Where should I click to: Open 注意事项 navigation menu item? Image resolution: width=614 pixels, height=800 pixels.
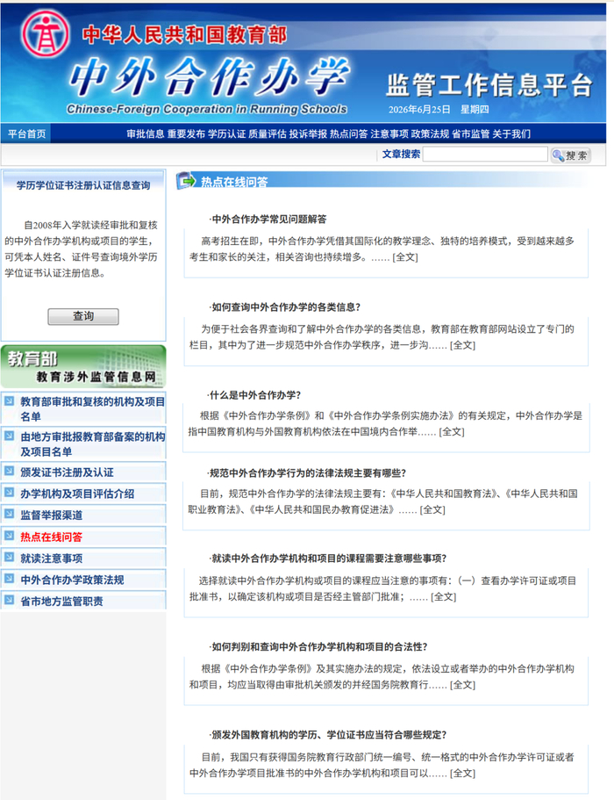389,133
